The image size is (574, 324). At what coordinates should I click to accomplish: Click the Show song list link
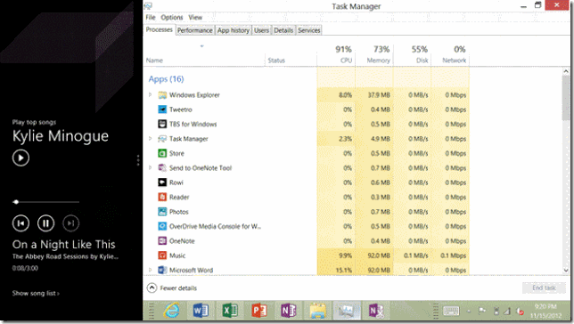pyautogui.click(x=36, y=293)
